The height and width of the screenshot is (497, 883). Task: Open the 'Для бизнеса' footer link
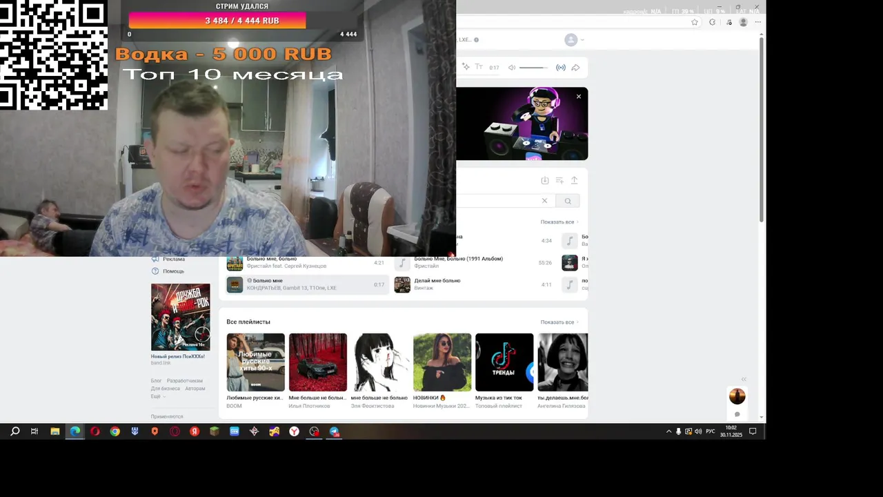pos(166,389)
